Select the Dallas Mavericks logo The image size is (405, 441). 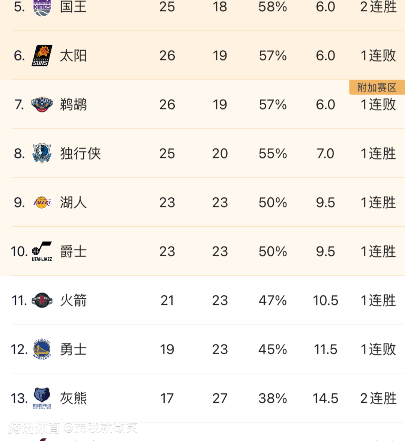42,153
